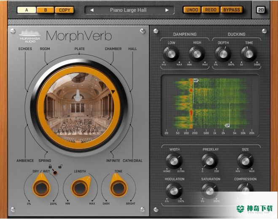Select the CATHEDRAL reverb type
The width and height of the screenshot is (278, 219).
(x=132, y=161)
